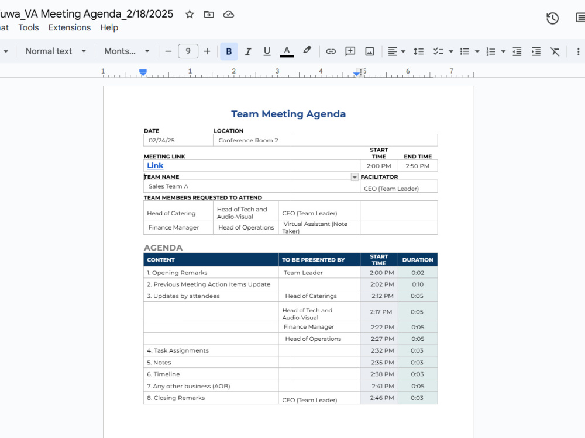Click Team Meeting Agenda heading
The image size is (585, 438).
tap(288, 114)
